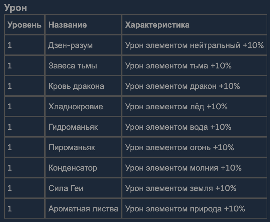The height and width of the screenshot is (222, 270).
Task: Select the Урон элементом тьма +10% cell
Action: click(195, 65)
